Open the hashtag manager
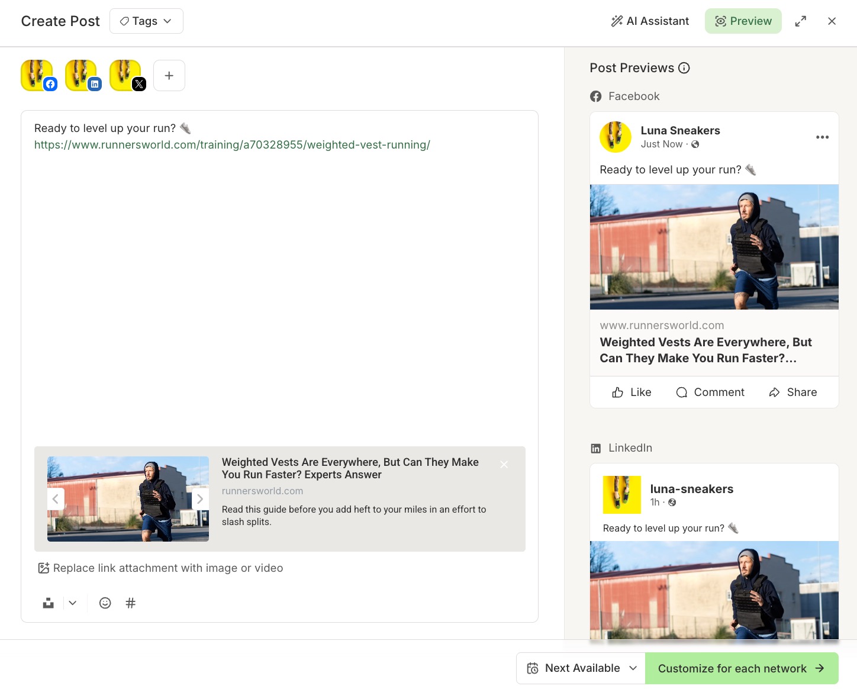 131,603
